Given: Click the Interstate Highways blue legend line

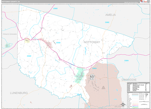Looking at the screenshot, I should [x=135, y=106].
